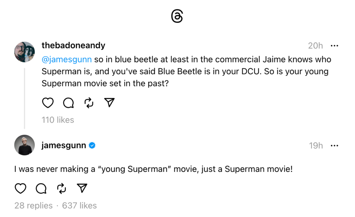
Task: Open more options menu on thebadoneandy's post
Action: click(334, 45)
